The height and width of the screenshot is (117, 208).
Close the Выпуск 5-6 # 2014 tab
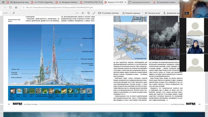(x=125, y=2)
